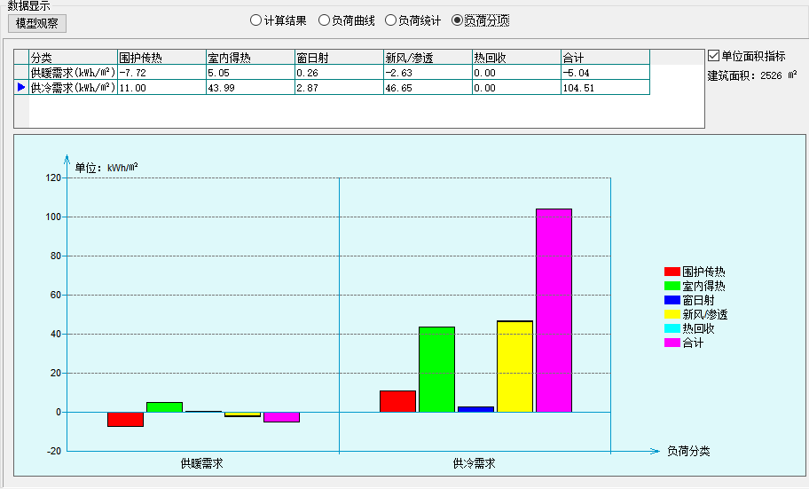809x489 pixels.
Task: Click the yellow 新风/渗透 legend swatch
Action: (x=672, y=314)
